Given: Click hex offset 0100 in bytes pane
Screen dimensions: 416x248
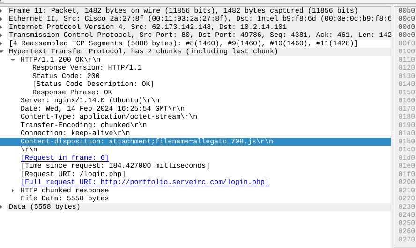Looking at the screenshot, I should (406, 51).
